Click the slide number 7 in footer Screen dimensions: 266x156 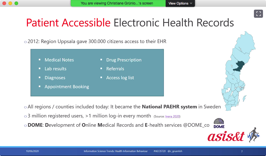pos(242,151)
